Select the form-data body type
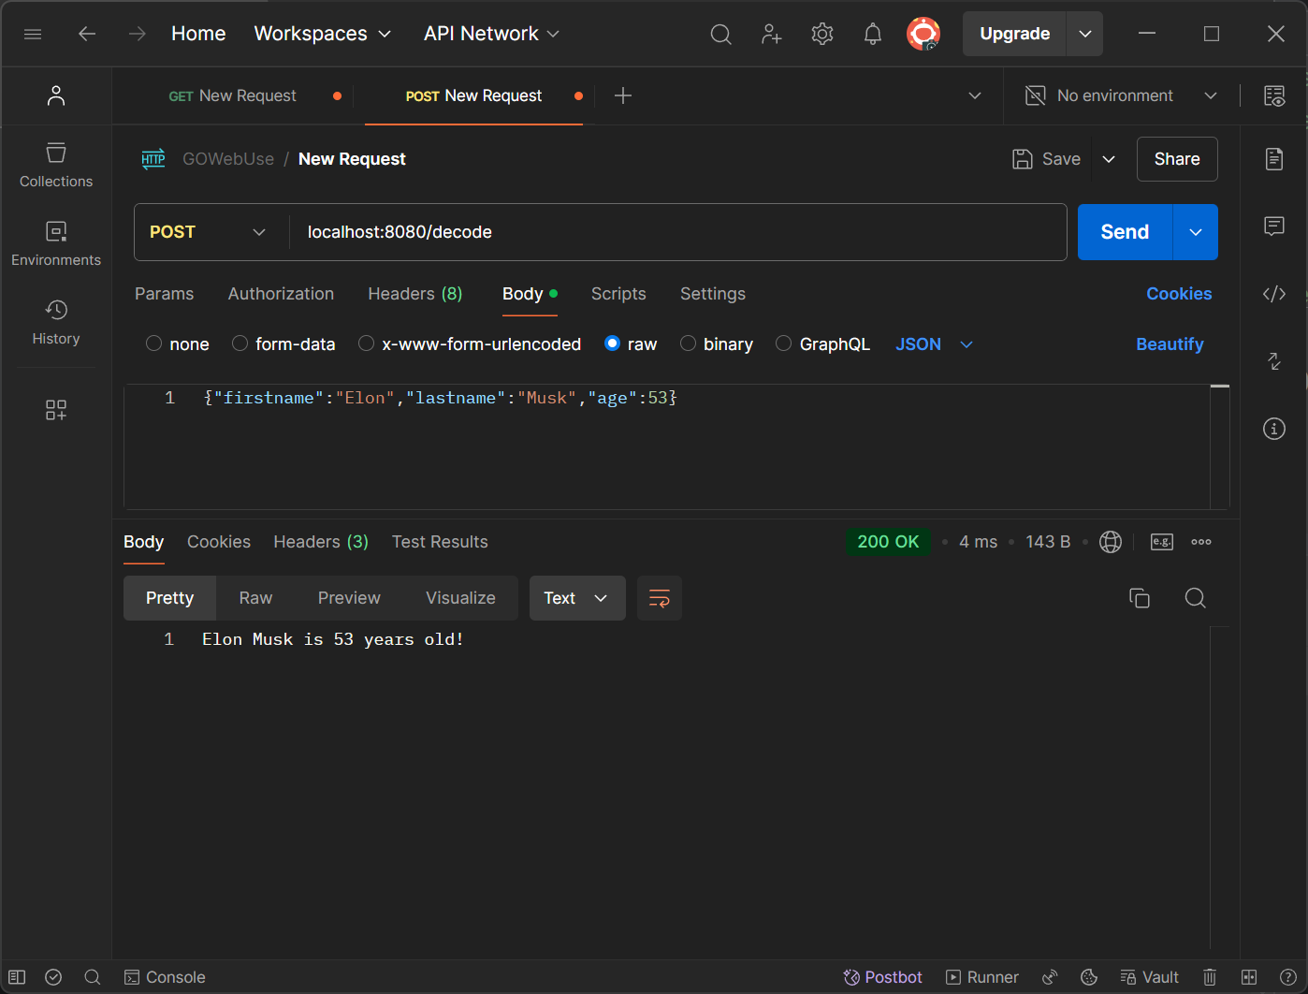 pyautogui.click(x=240, y=344)
